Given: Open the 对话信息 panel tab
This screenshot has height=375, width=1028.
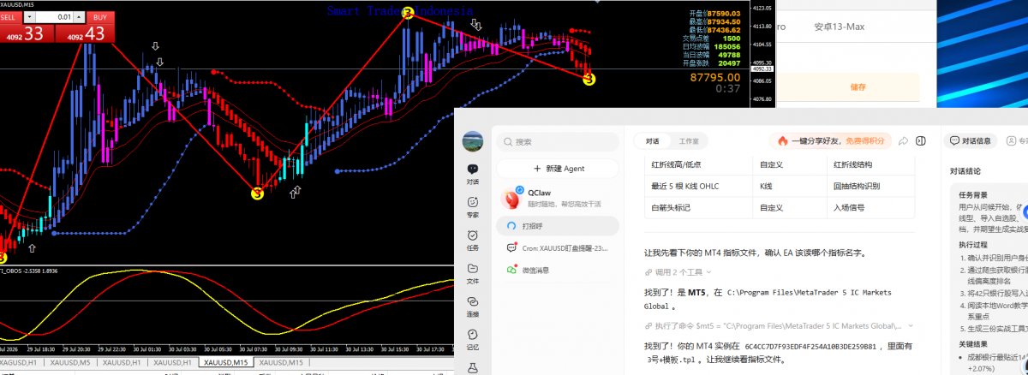Looking at the screenshot, I should coord(970,140).
